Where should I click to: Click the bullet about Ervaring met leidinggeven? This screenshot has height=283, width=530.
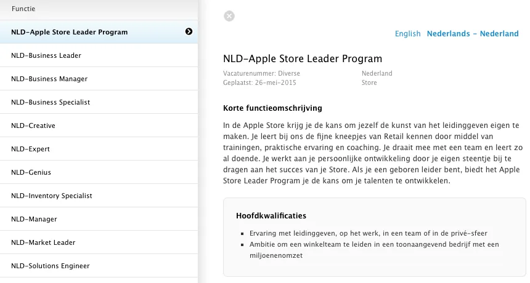(369, 233)
